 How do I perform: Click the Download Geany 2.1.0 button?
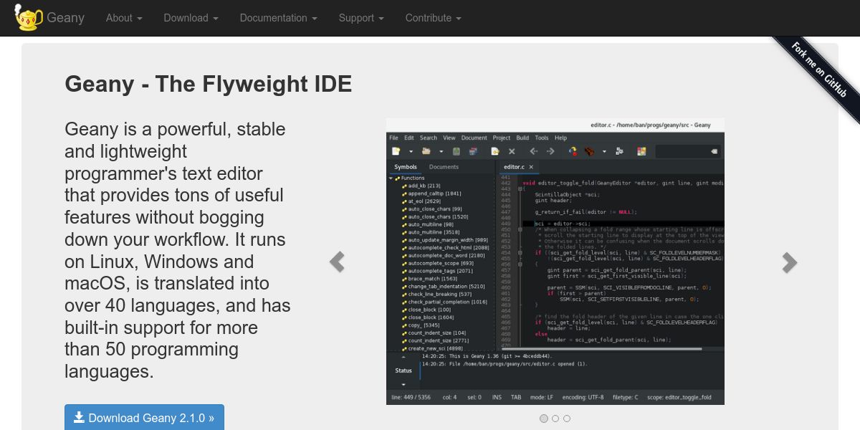(x=144, y=417)
